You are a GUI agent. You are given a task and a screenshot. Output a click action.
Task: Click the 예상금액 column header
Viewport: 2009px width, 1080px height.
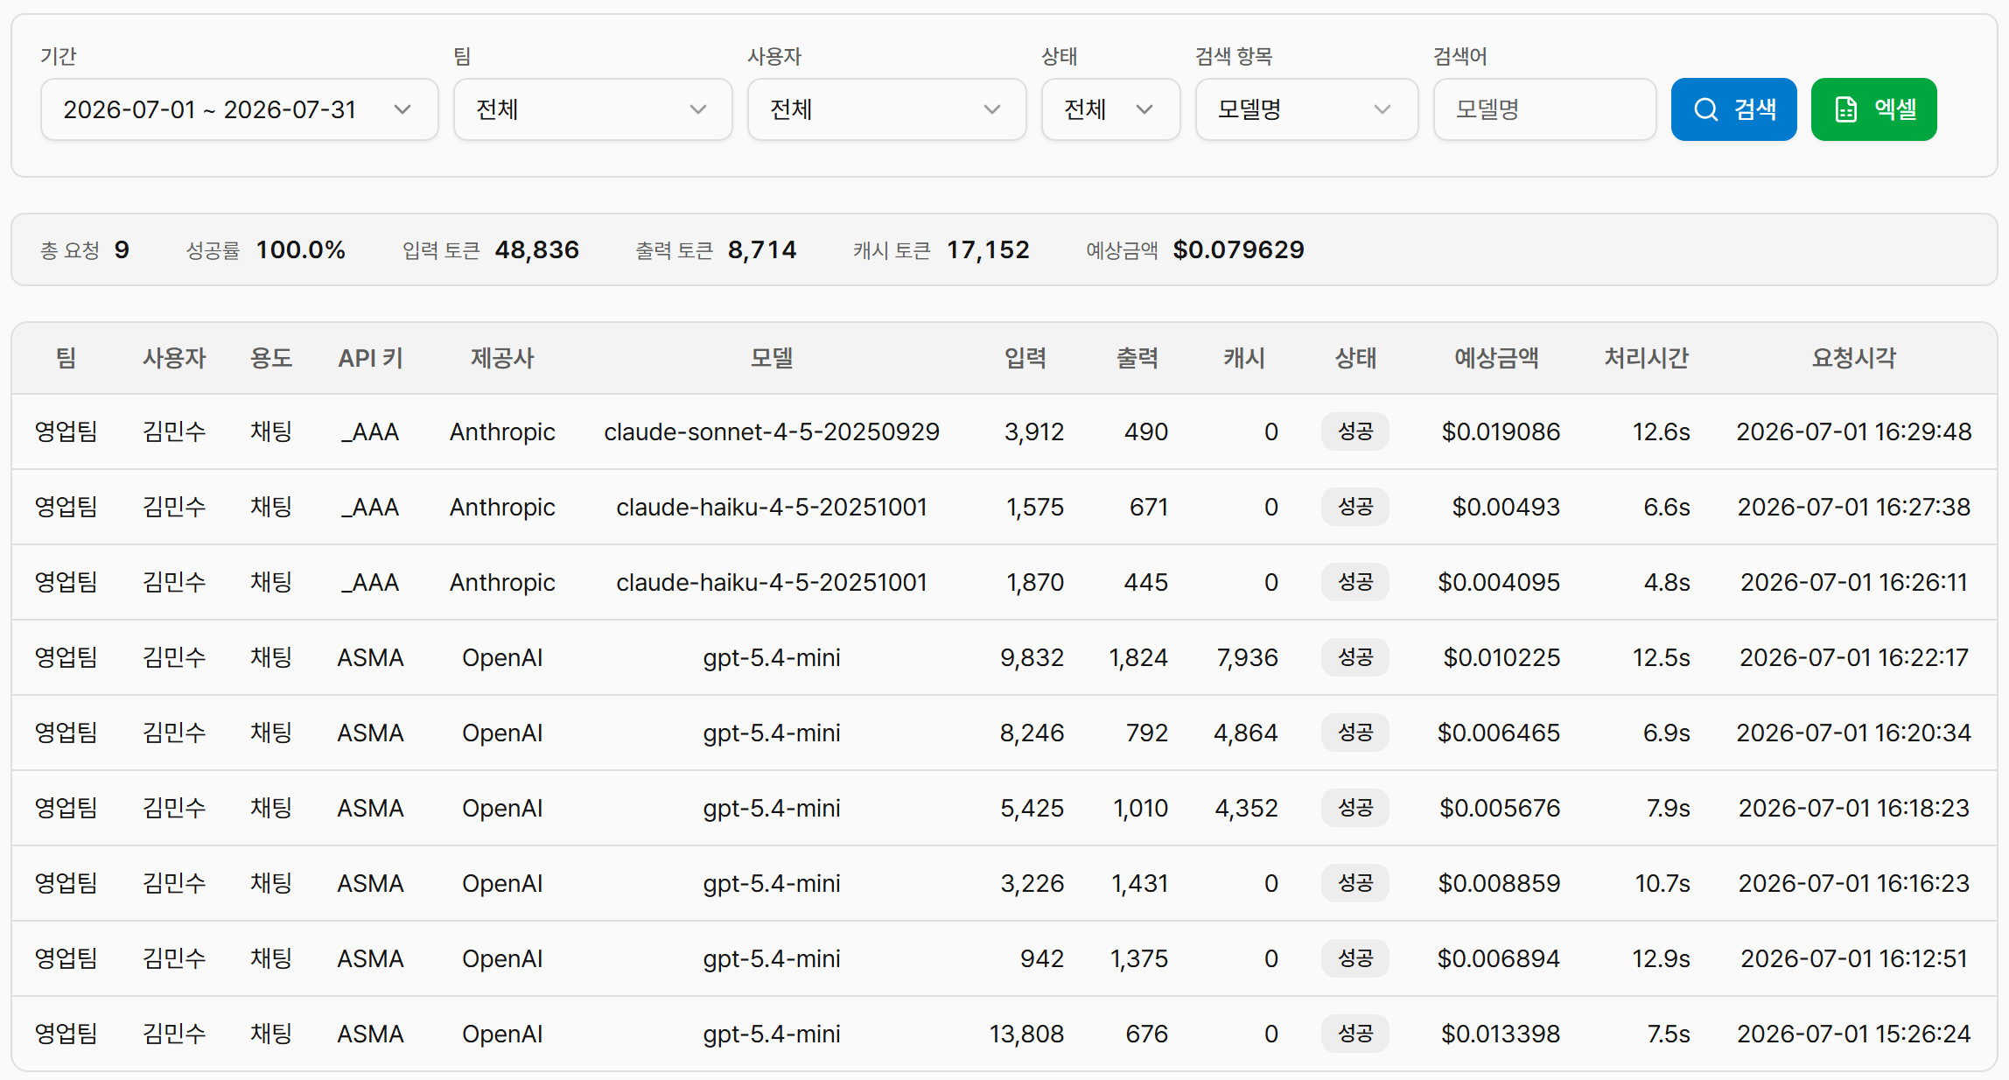(1496, 358)
